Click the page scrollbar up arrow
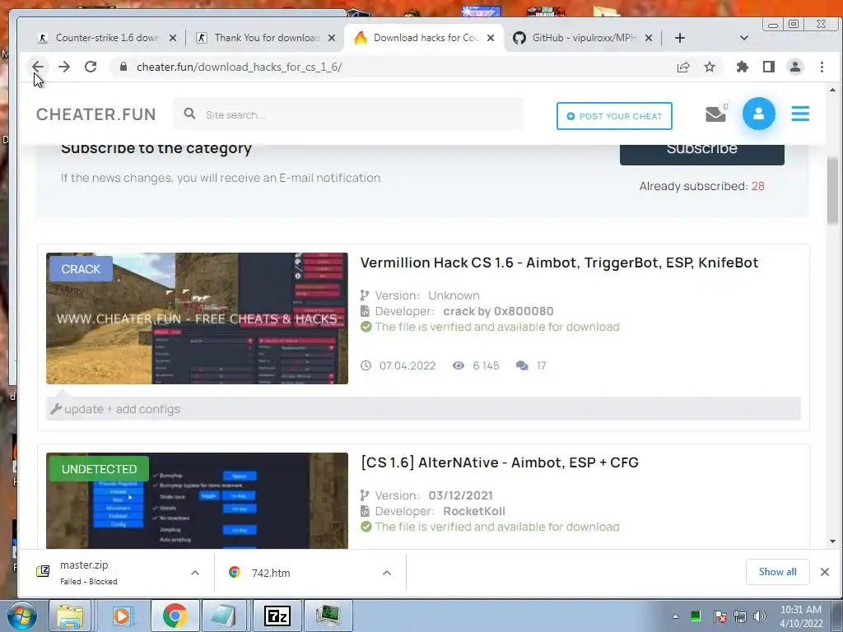Viewport: 843px width, 632px height. pos(833,90)
